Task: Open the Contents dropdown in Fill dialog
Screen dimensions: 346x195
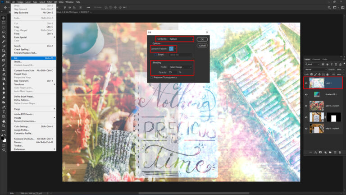Action: pos(181,39)
